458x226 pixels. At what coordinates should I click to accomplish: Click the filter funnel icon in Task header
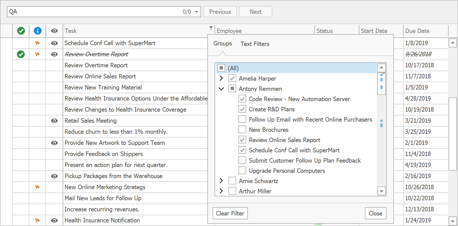pos(211,28)
